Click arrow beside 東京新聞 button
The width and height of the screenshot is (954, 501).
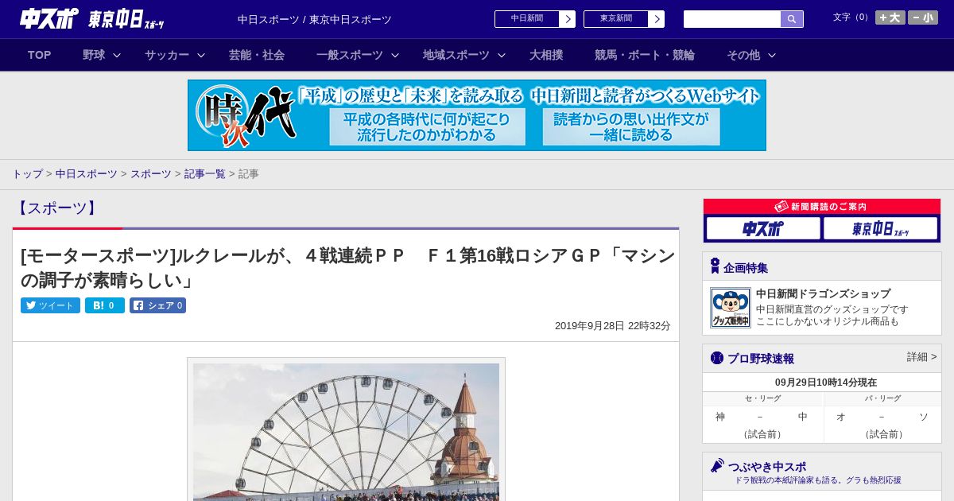[656, 19]
